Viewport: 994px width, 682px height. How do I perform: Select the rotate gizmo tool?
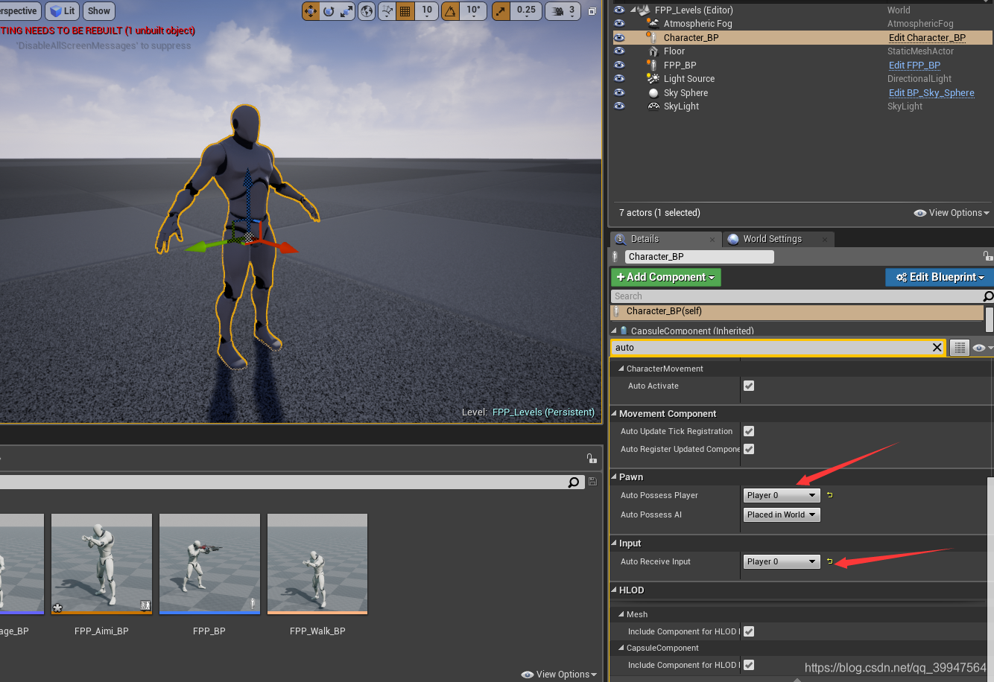click(x=329, y=11)
